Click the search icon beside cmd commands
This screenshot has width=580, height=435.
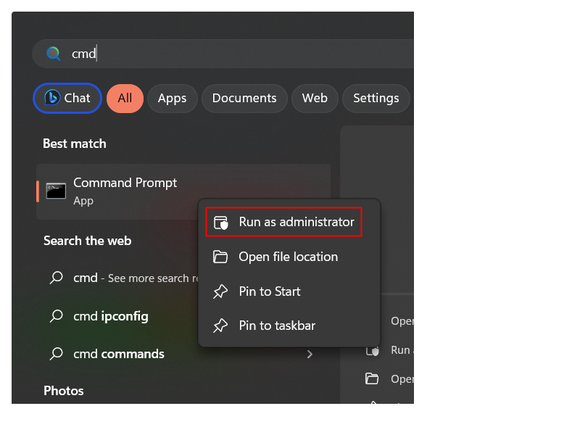coord(57,354)
